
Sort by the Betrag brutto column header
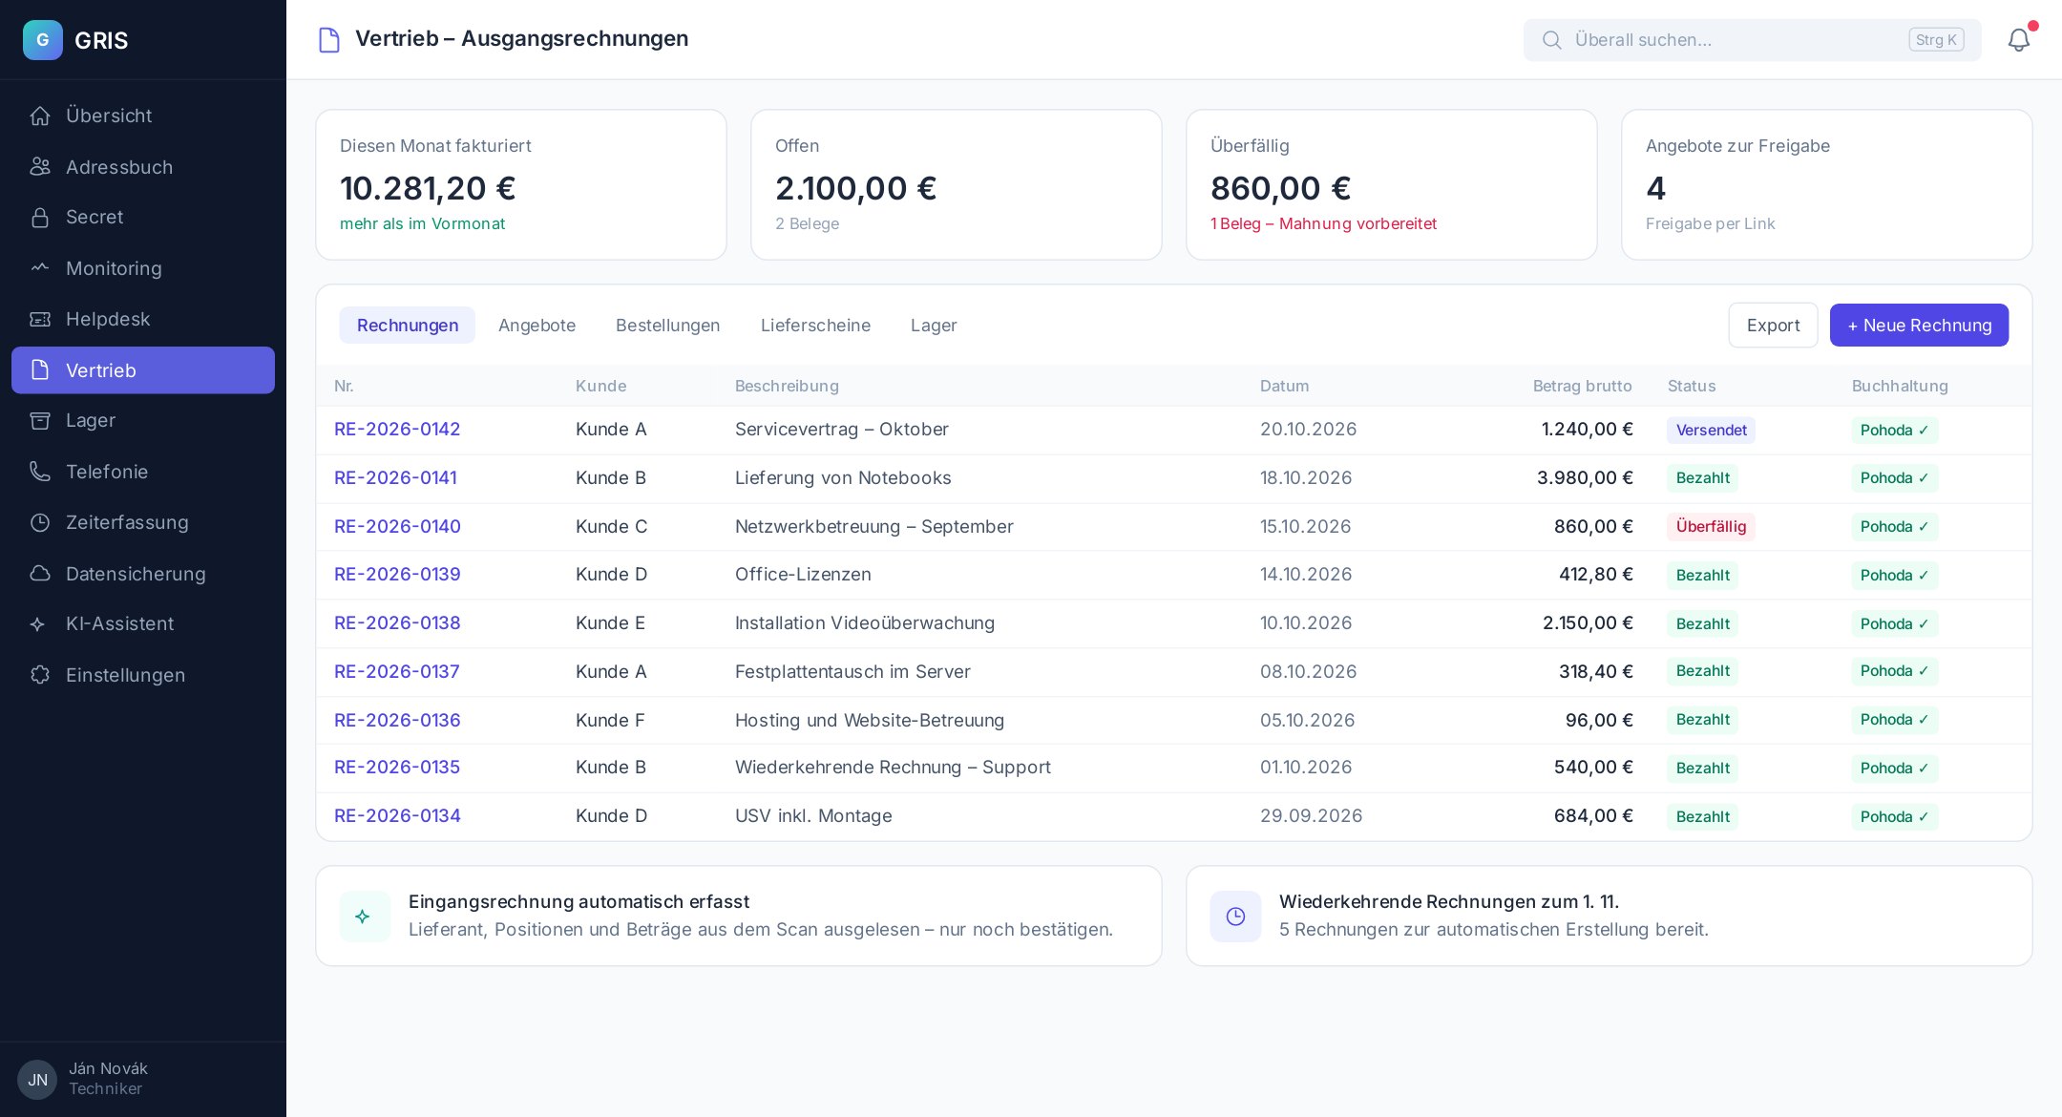point(1582,386)
